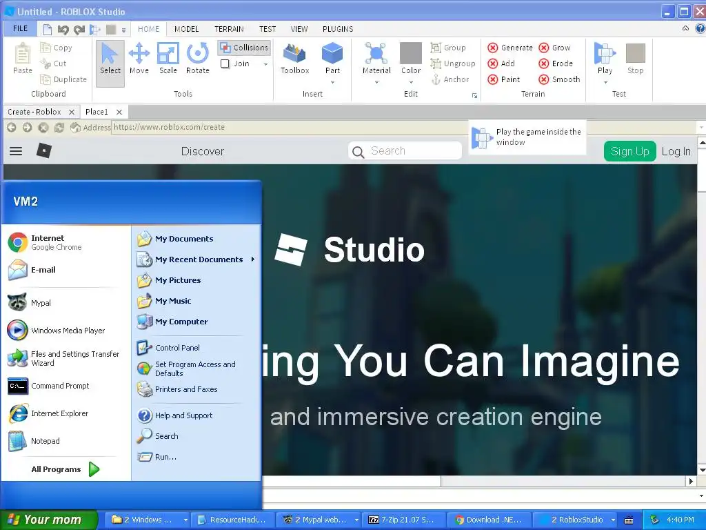Expand the RobloxStudio taskbar group arrow

(612, 520)
